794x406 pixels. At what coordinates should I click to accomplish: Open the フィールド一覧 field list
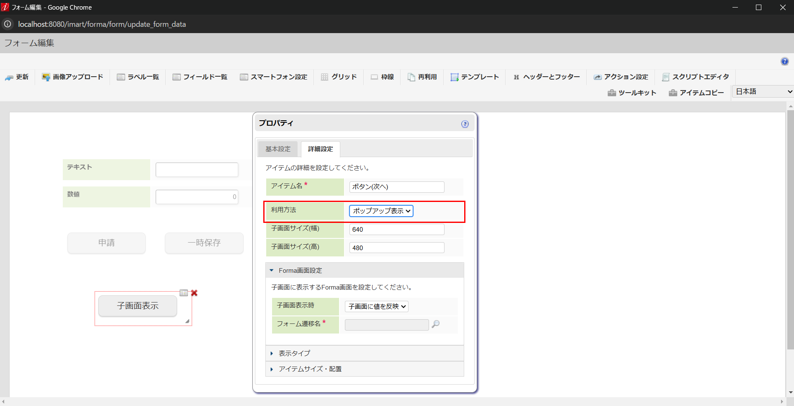point(200,77)
